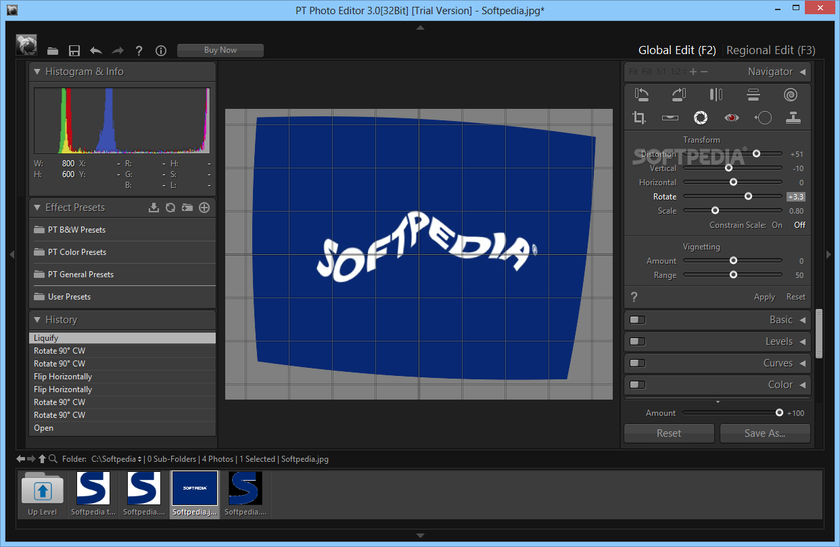
Task: Toggle the Levels panel switch
Action: point(637,341)
